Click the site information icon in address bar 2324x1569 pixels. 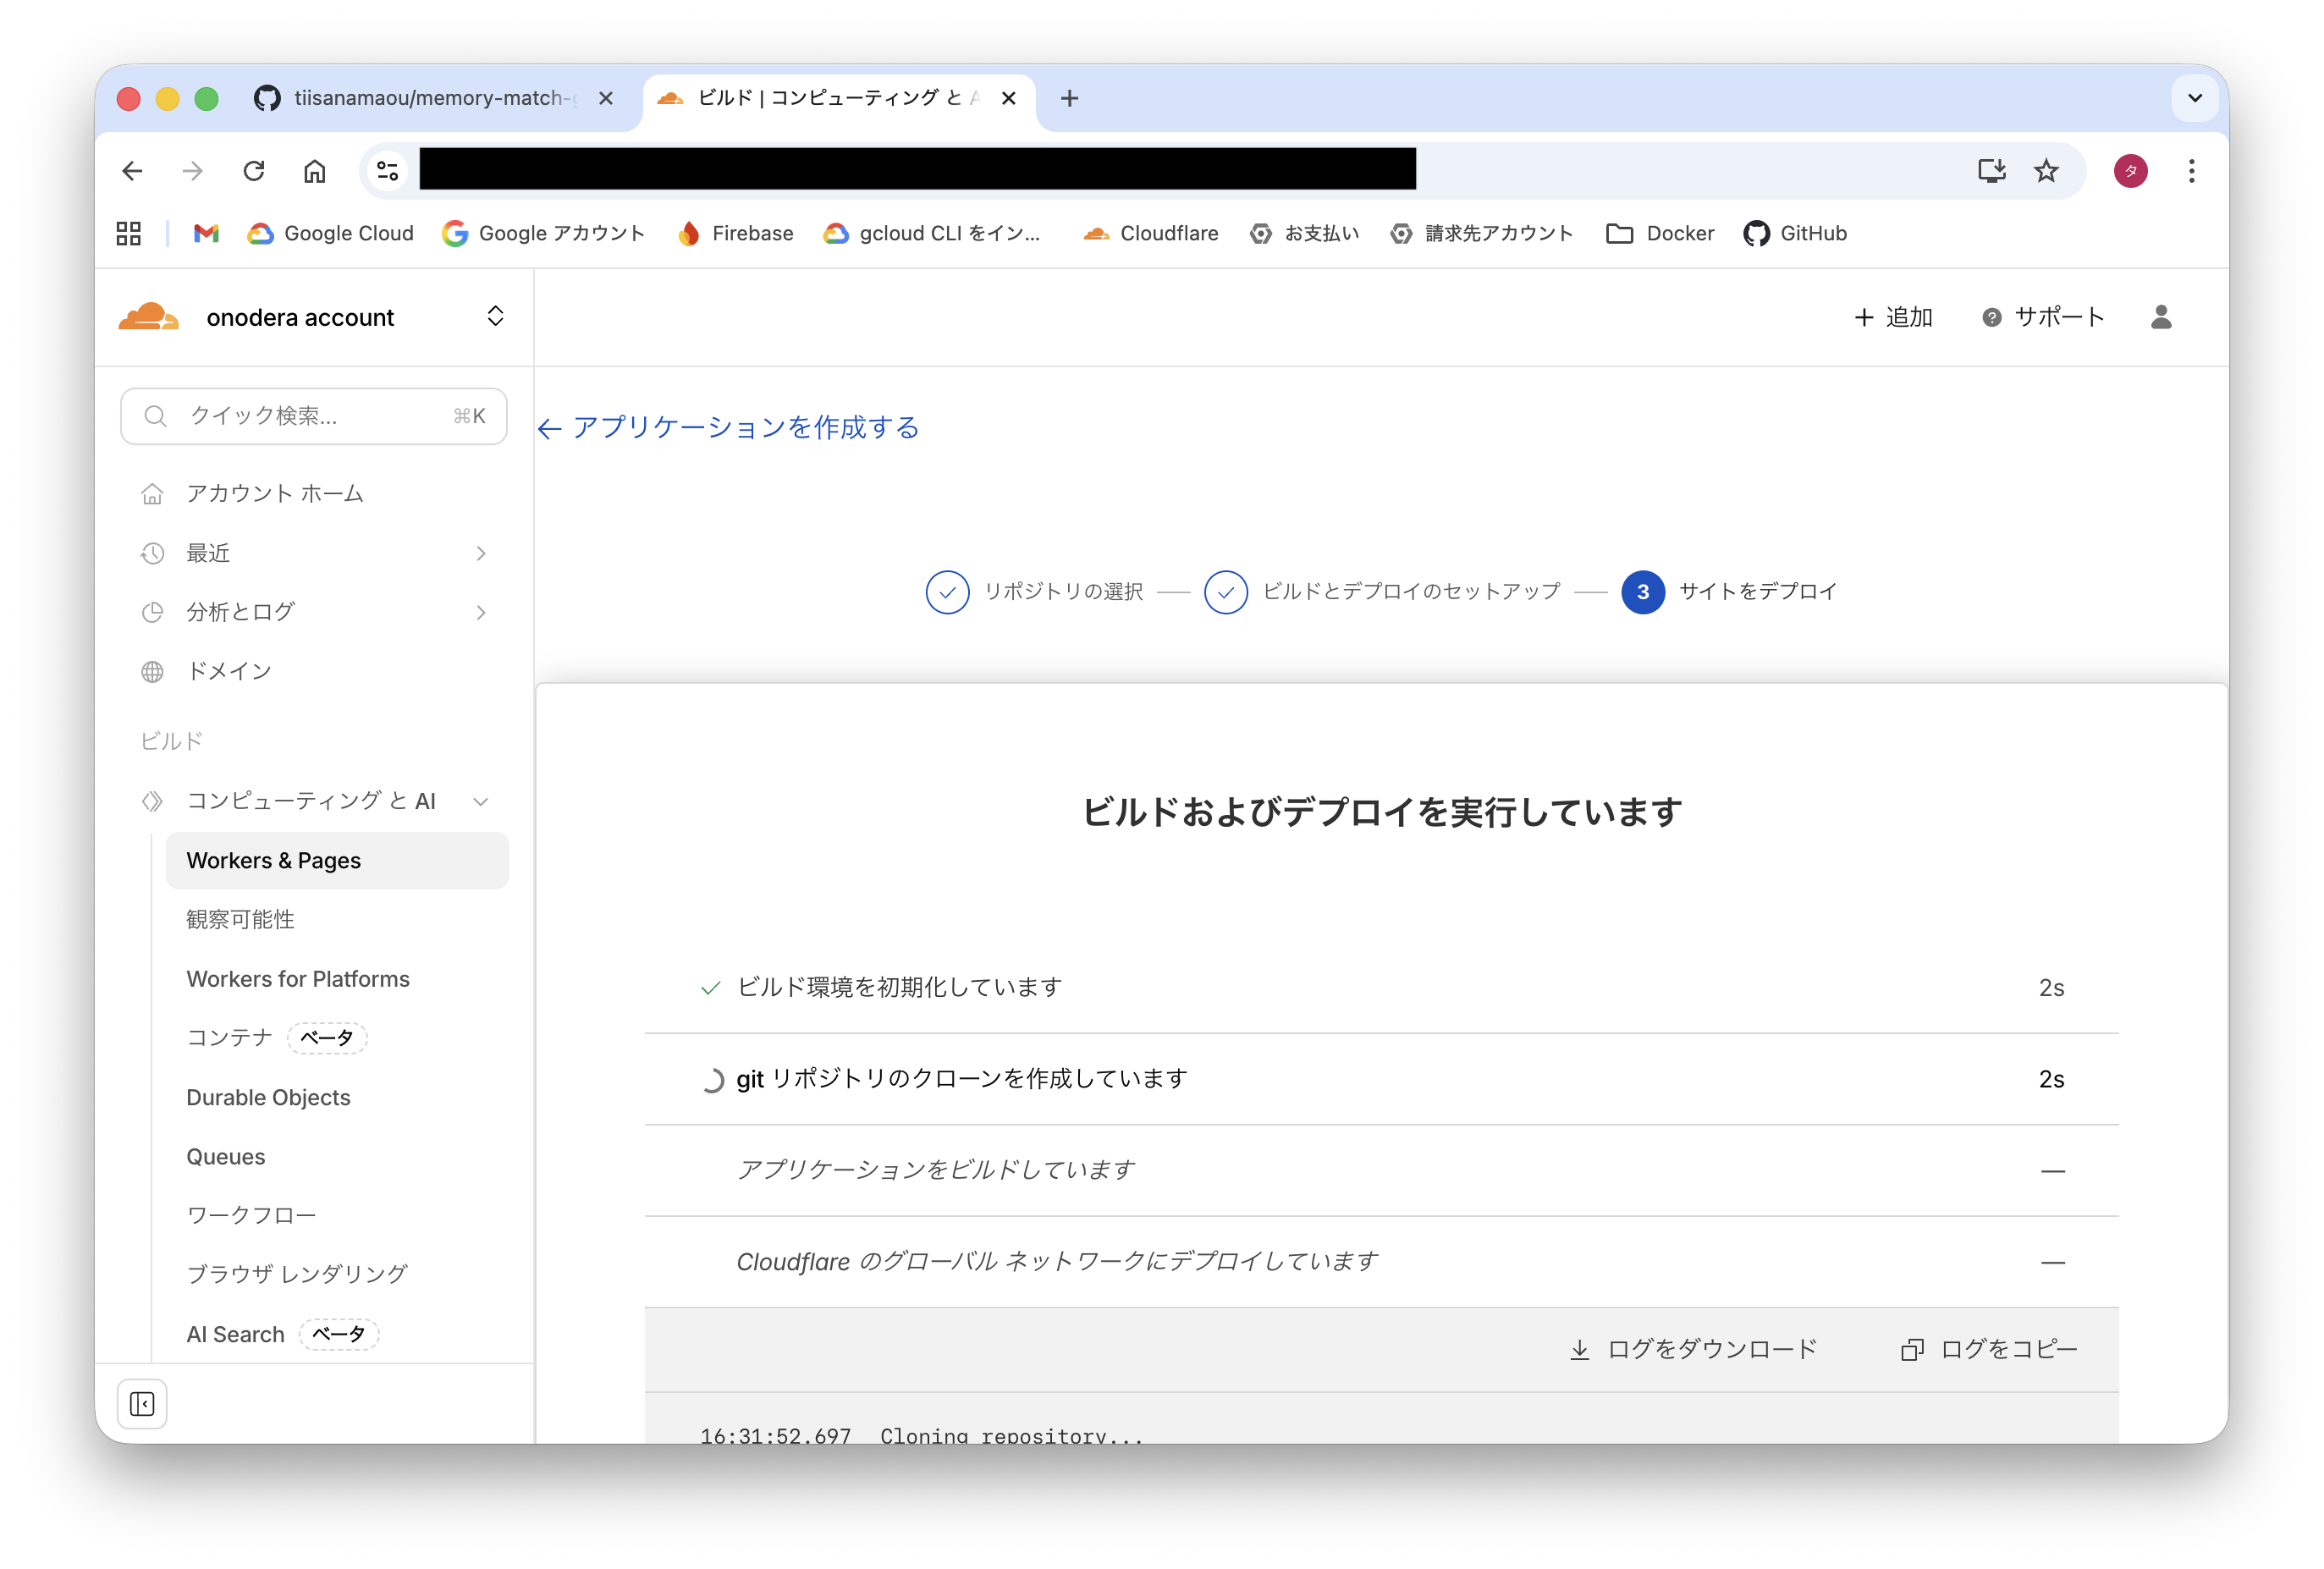(x=388, y=171)
